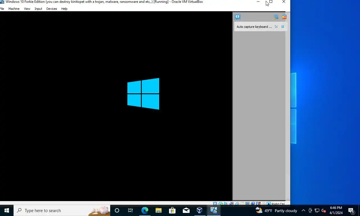360x216 pixels.
Task: Click the recording status icon
Action: [253, 204]
